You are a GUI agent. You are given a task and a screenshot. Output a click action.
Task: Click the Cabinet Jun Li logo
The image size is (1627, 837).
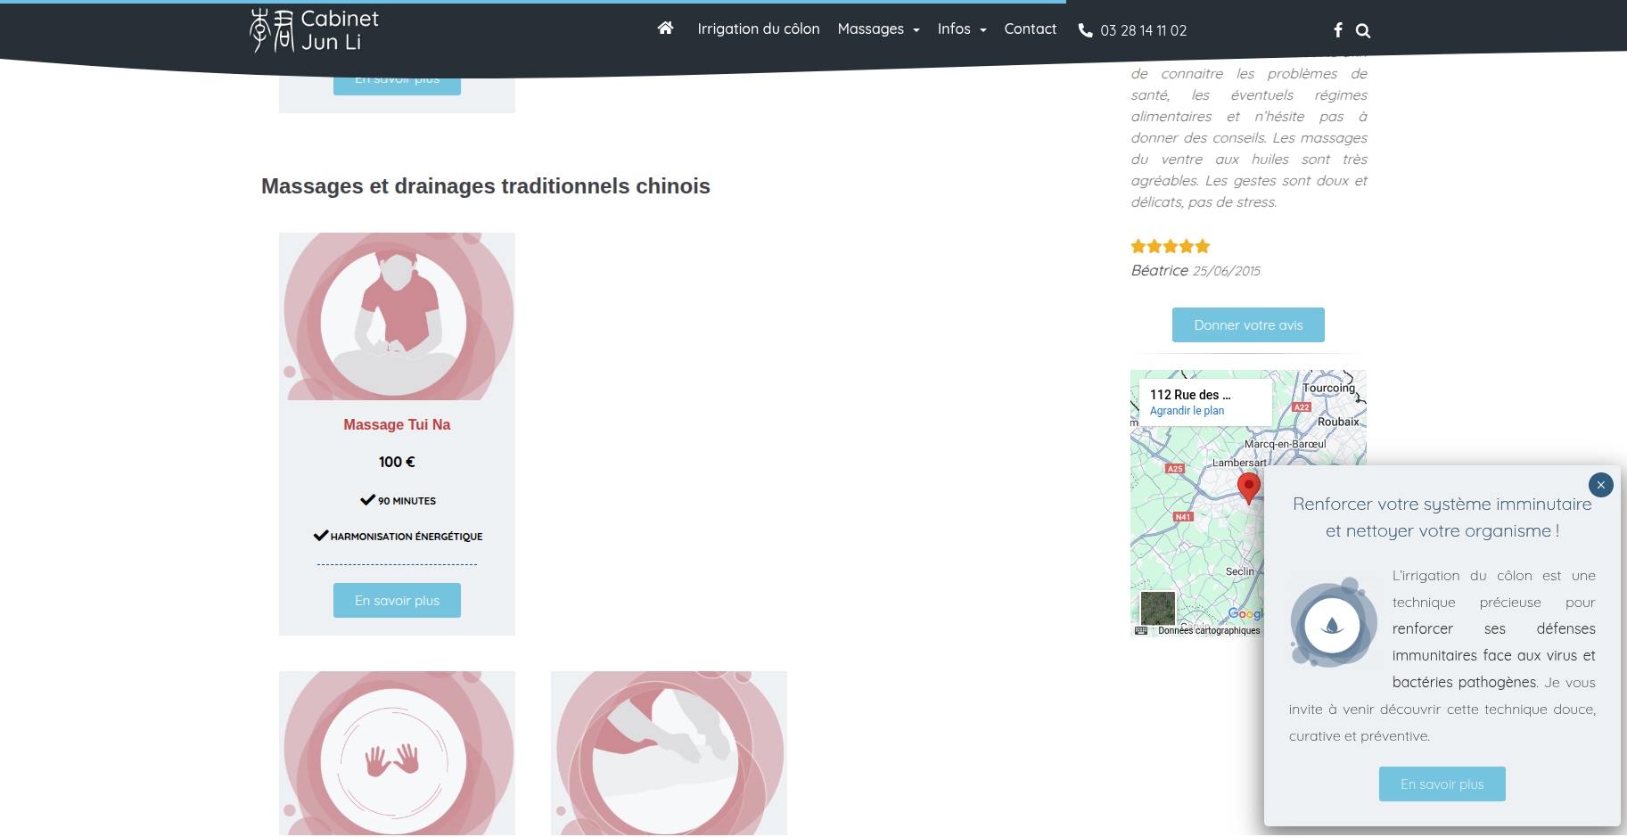click(x=315, y=30)
